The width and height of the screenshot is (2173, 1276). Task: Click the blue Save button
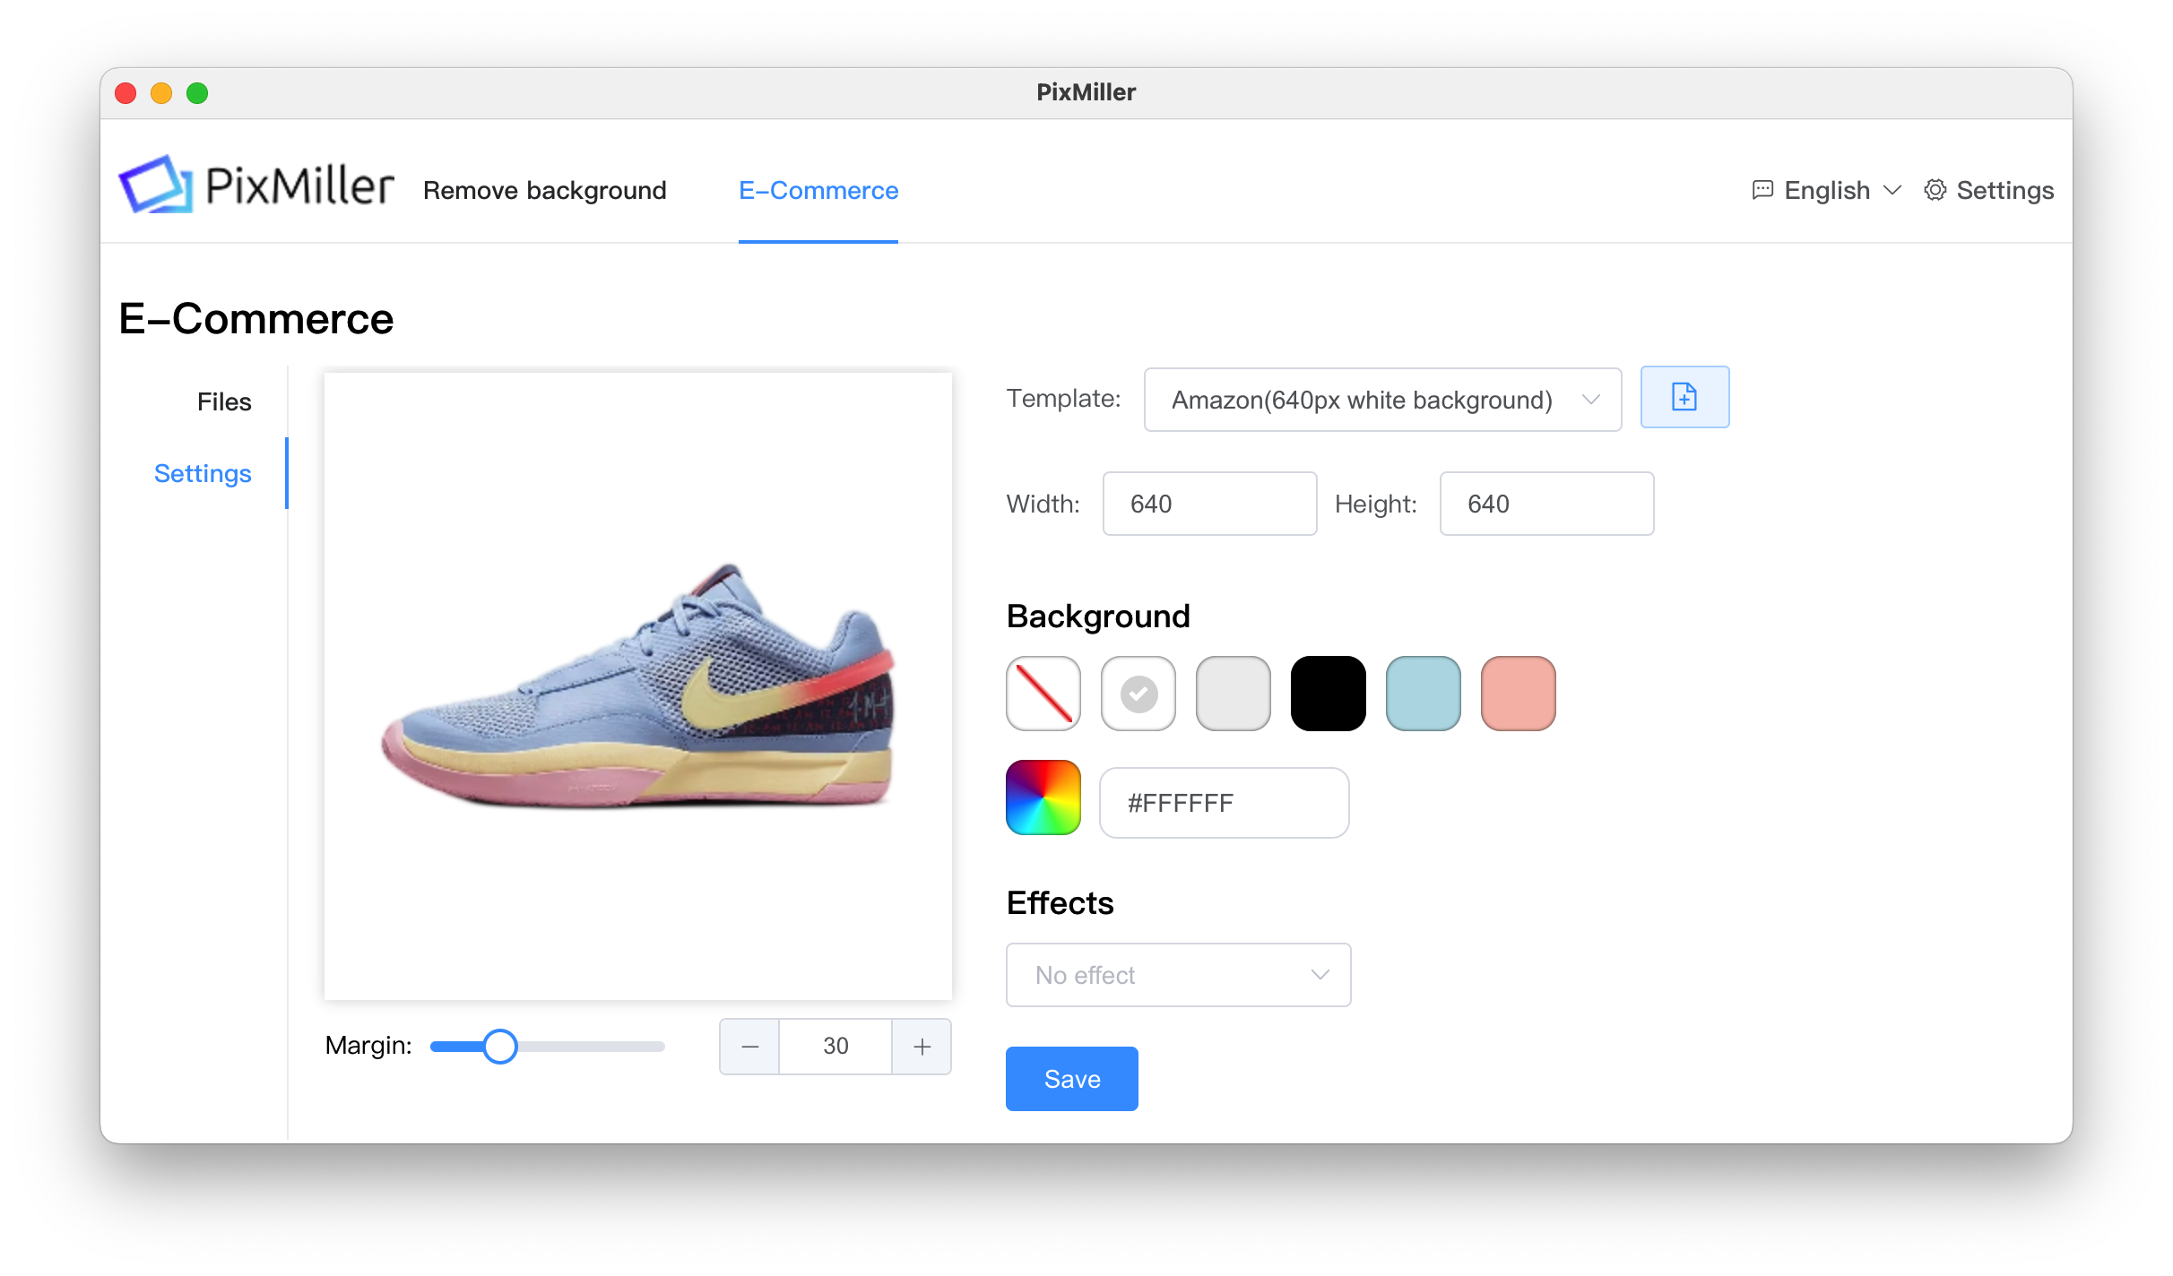click(1072, 1079)
